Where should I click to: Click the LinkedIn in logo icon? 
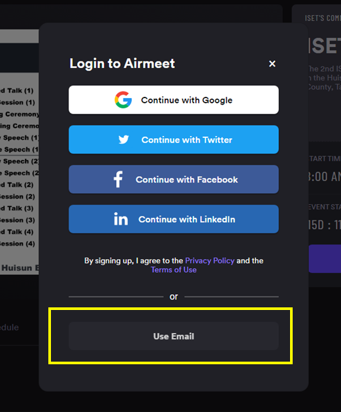tap(121, 219)
